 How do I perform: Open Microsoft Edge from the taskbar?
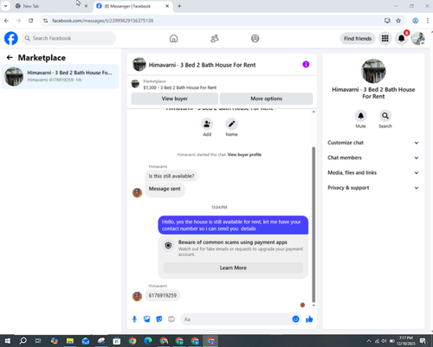148,341
